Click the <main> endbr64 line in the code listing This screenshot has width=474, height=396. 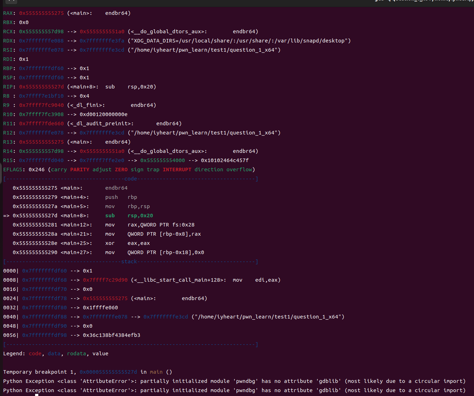pyautogui.click(x=70, y=188)
